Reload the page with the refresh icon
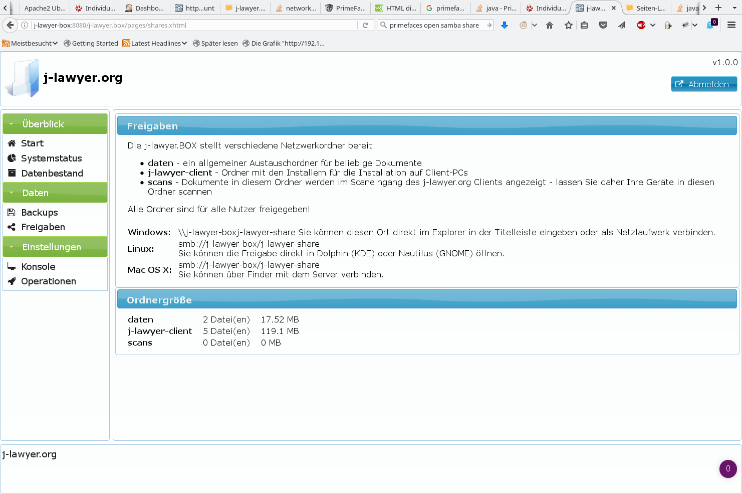The image size is (742, 494). pyautogui.click(x=366, y=25)
